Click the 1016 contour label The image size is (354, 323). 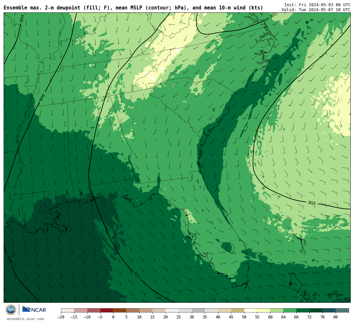click(x=312, y=203)
